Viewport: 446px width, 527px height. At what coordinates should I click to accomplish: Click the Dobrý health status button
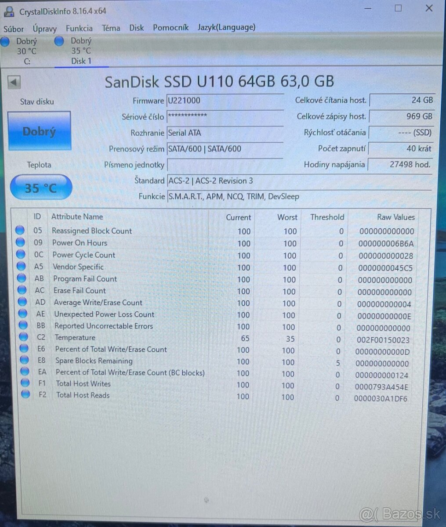coord(39,131)
